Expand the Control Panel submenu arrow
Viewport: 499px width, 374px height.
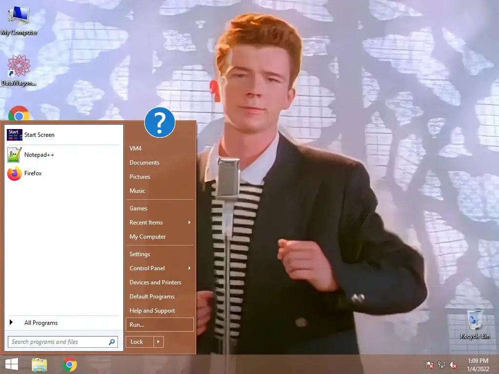point(190,268)
